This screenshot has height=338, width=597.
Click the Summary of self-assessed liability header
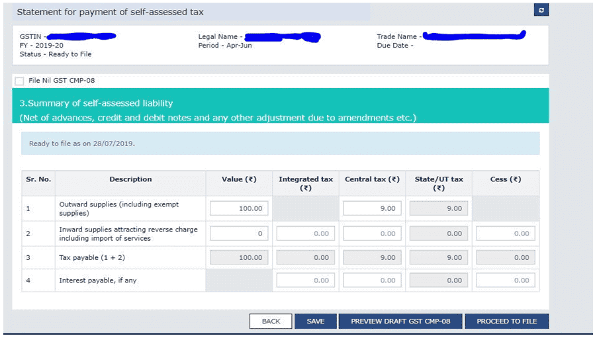pos(96,103)
